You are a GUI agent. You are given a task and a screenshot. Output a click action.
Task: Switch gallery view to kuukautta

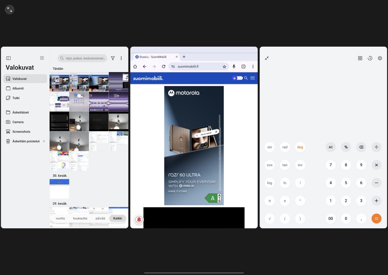coord(80,218)
